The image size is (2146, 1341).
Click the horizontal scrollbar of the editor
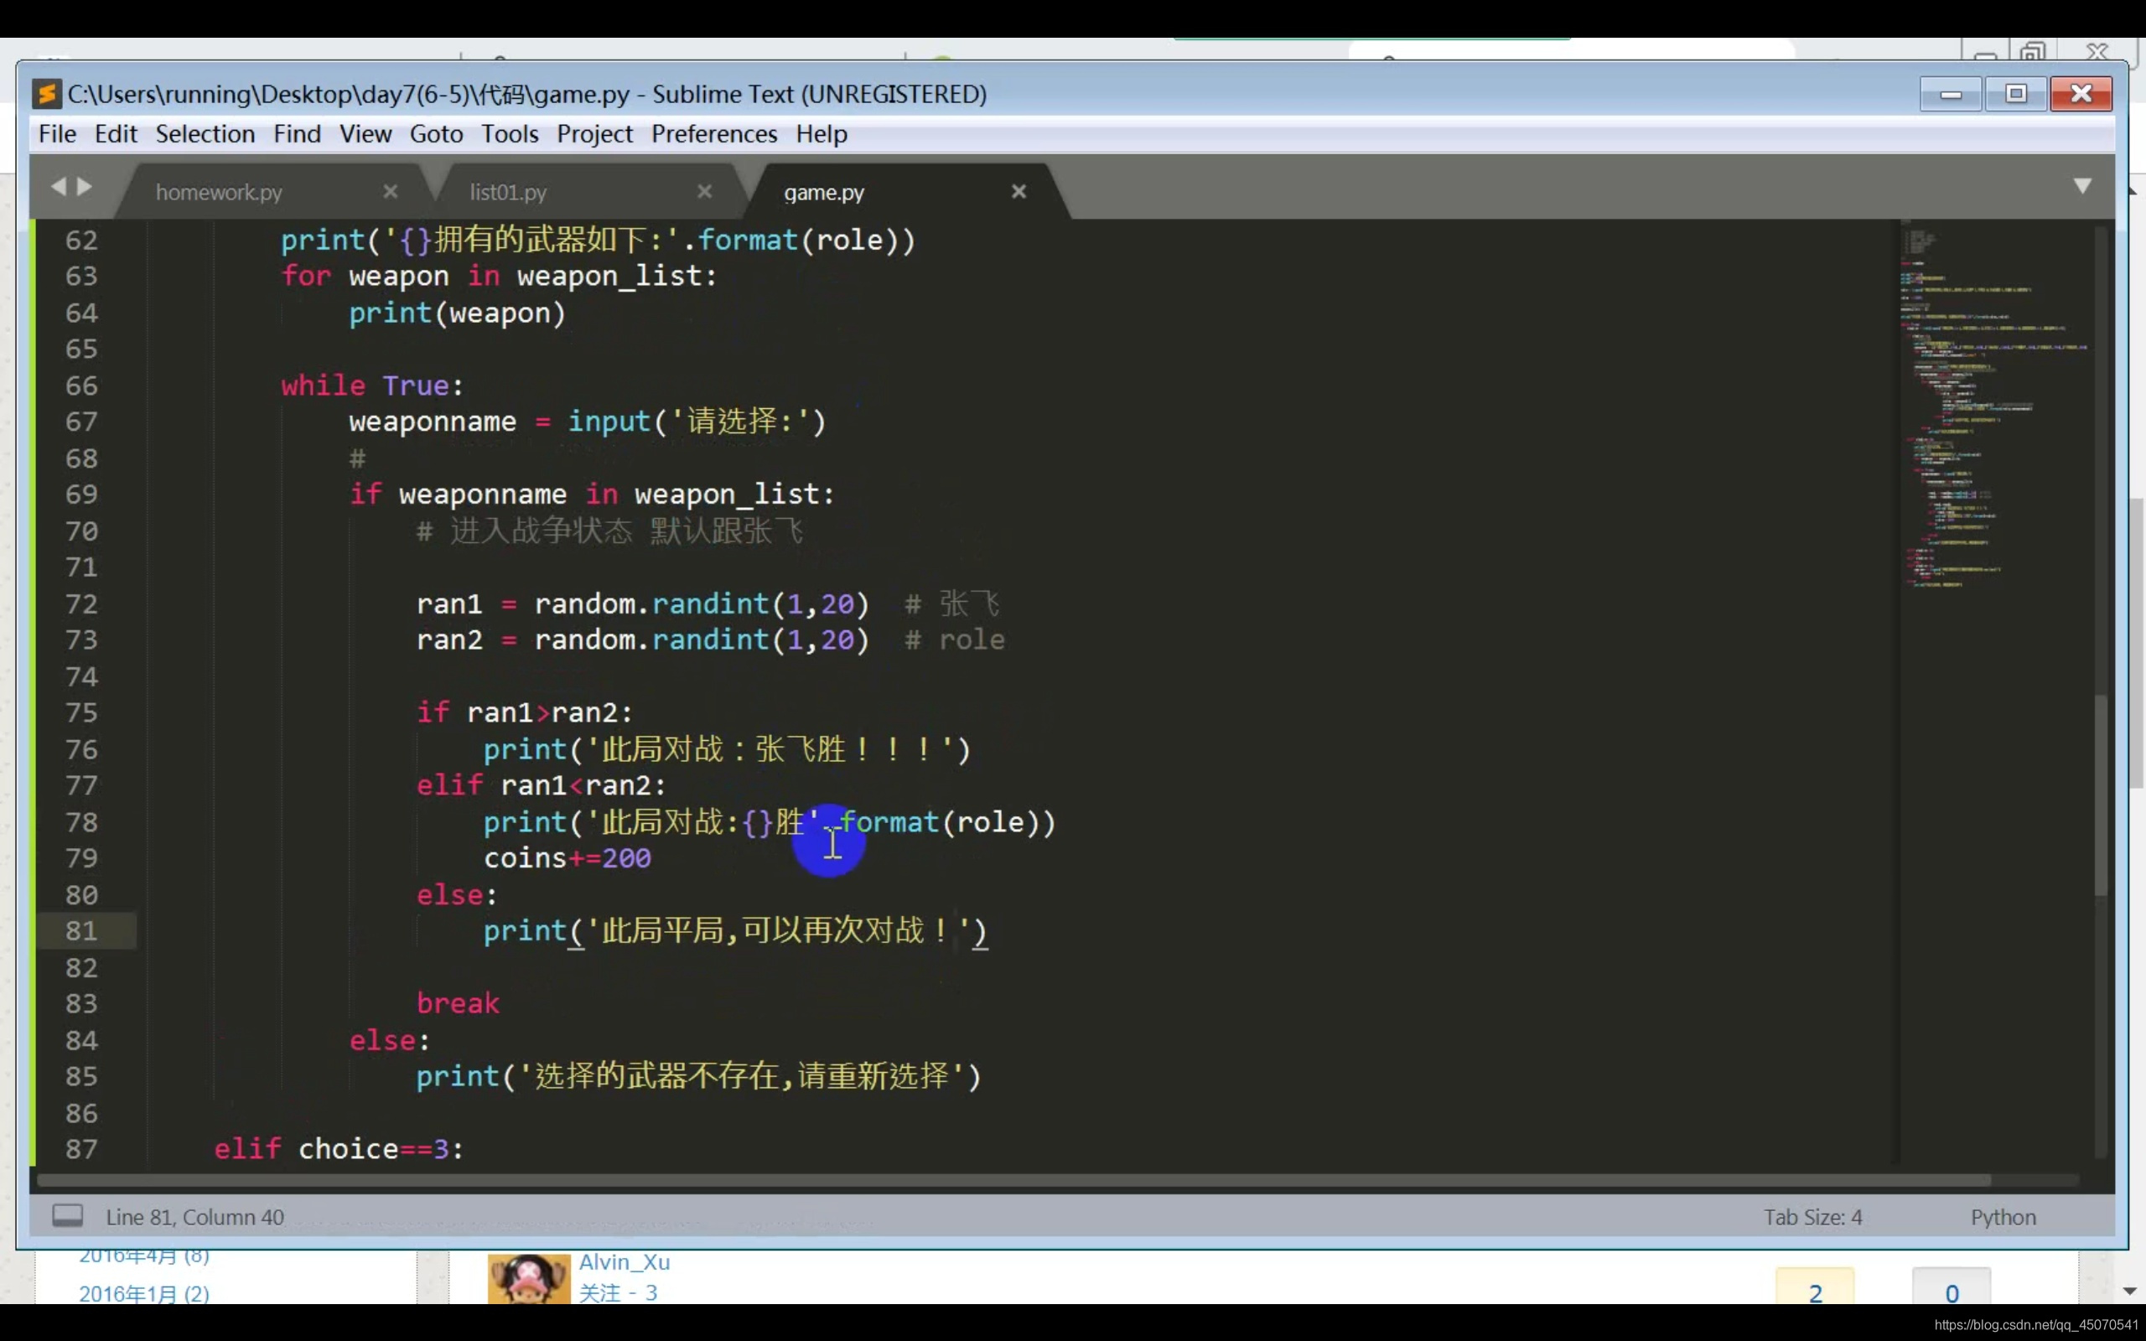1011,1180
